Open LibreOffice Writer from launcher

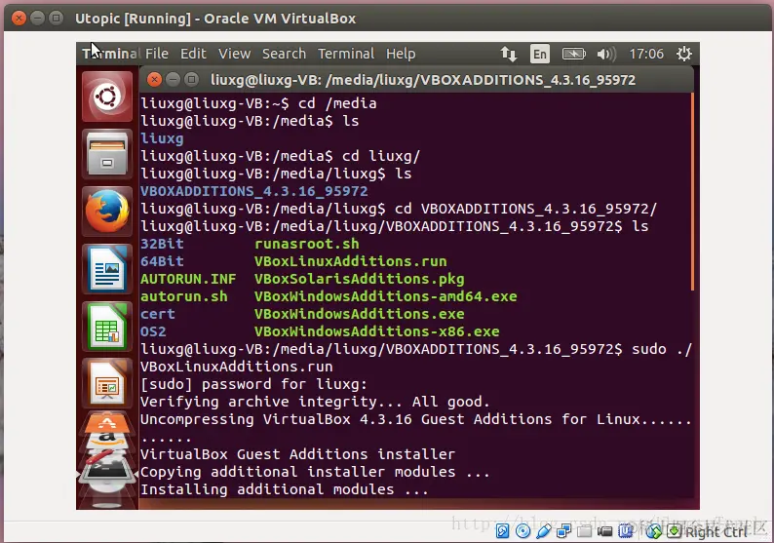pyautogui.click(x=107, y=268)
